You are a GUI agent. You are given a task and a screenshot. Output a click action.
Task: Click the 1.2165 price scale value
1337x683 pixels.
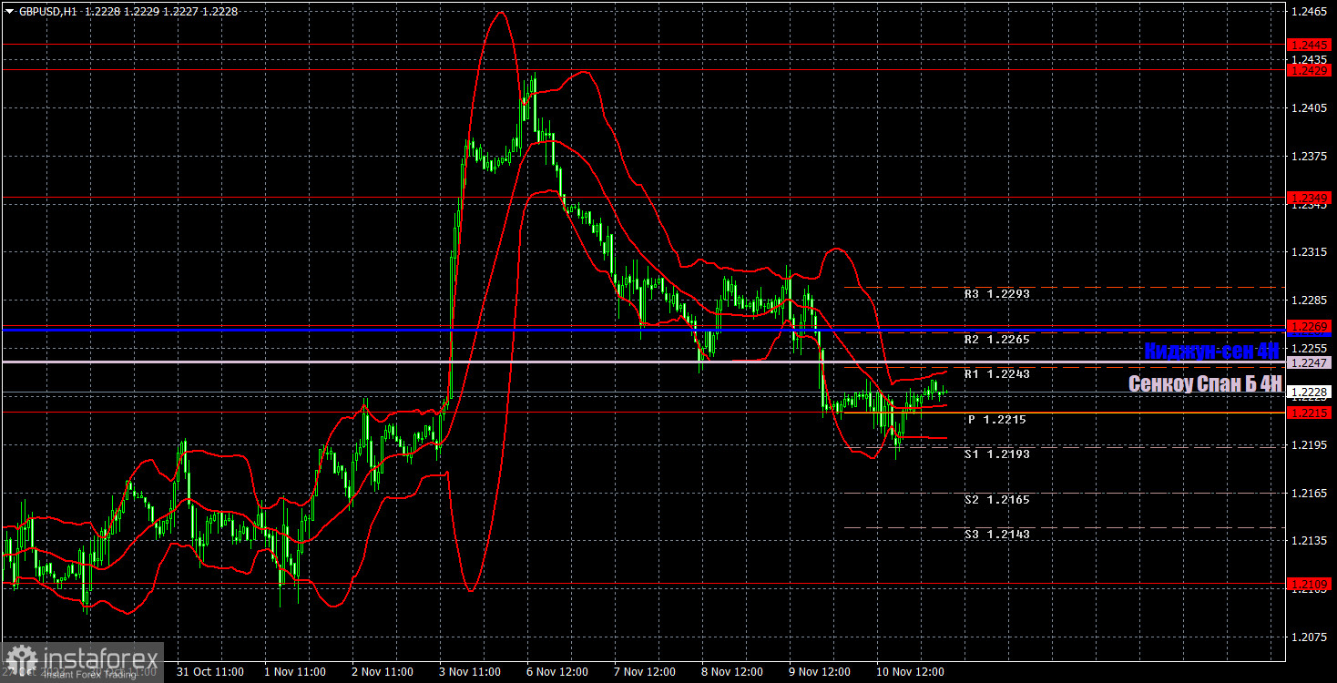point(1310,493)
